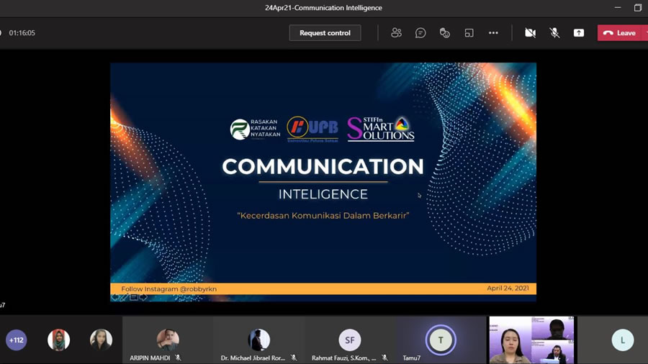Screen dimensions: 648x364
Task: Click the previous slide arrow
Action: coord(114,296)
